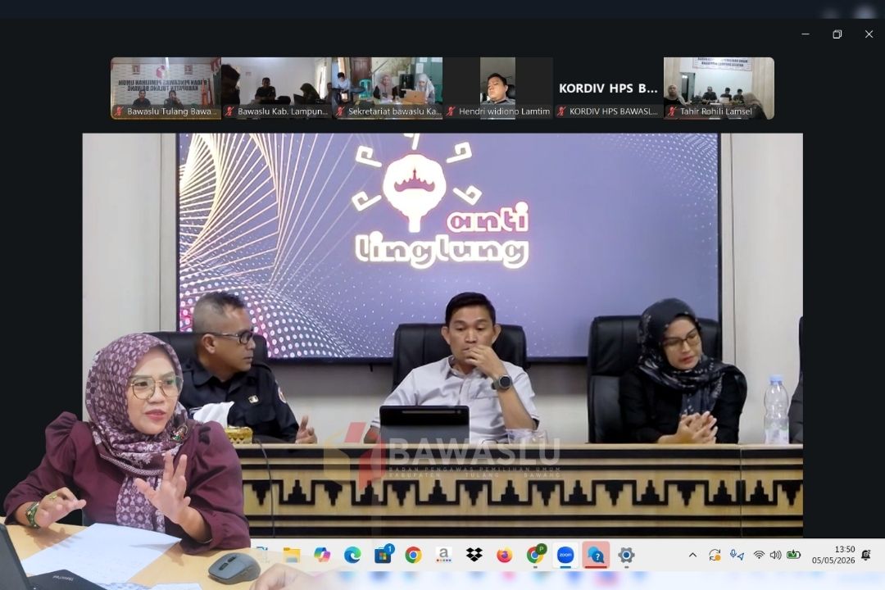Open Chrome with the P profile badge

[x=536, y=556]
